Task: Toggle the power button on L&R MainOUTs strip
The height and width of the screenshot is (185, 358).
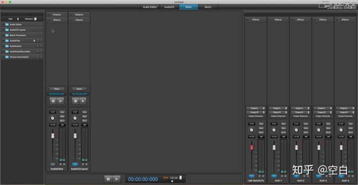Action: pos(252,176)
